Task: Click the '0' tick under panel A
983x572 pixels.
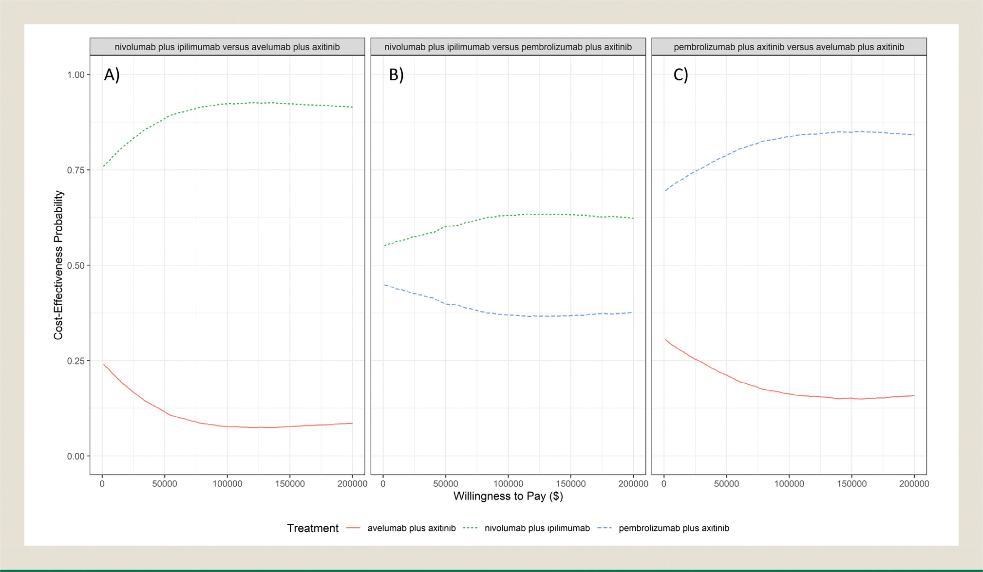Action: (x=102, y=484)
